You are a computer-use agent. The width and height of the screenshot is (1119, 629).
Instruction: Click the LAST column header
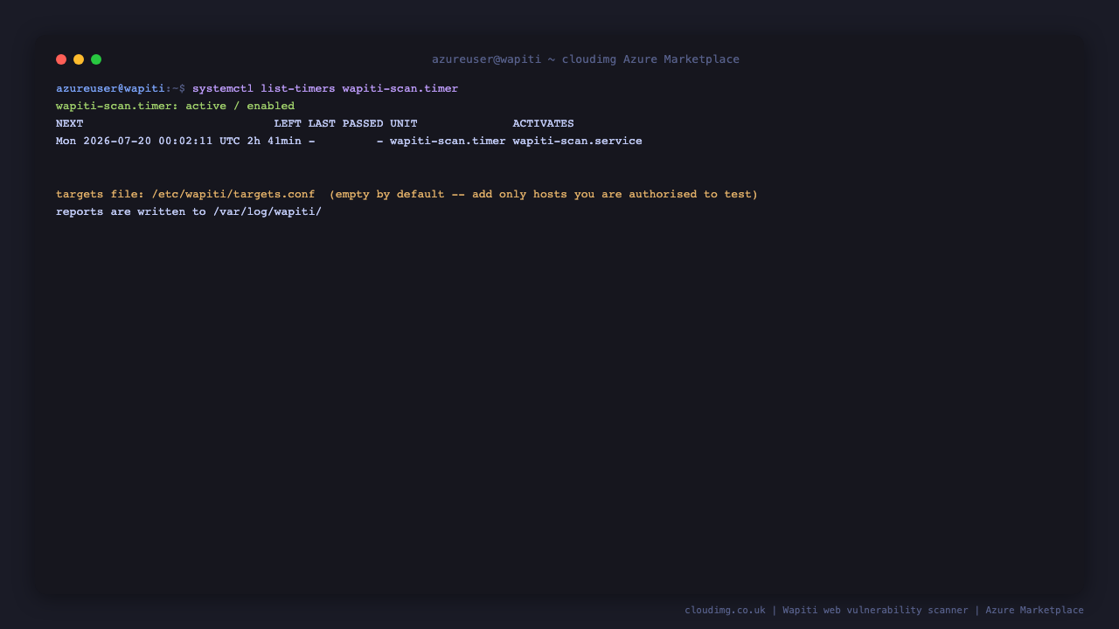pyautogui.click(x=322, y=124)
